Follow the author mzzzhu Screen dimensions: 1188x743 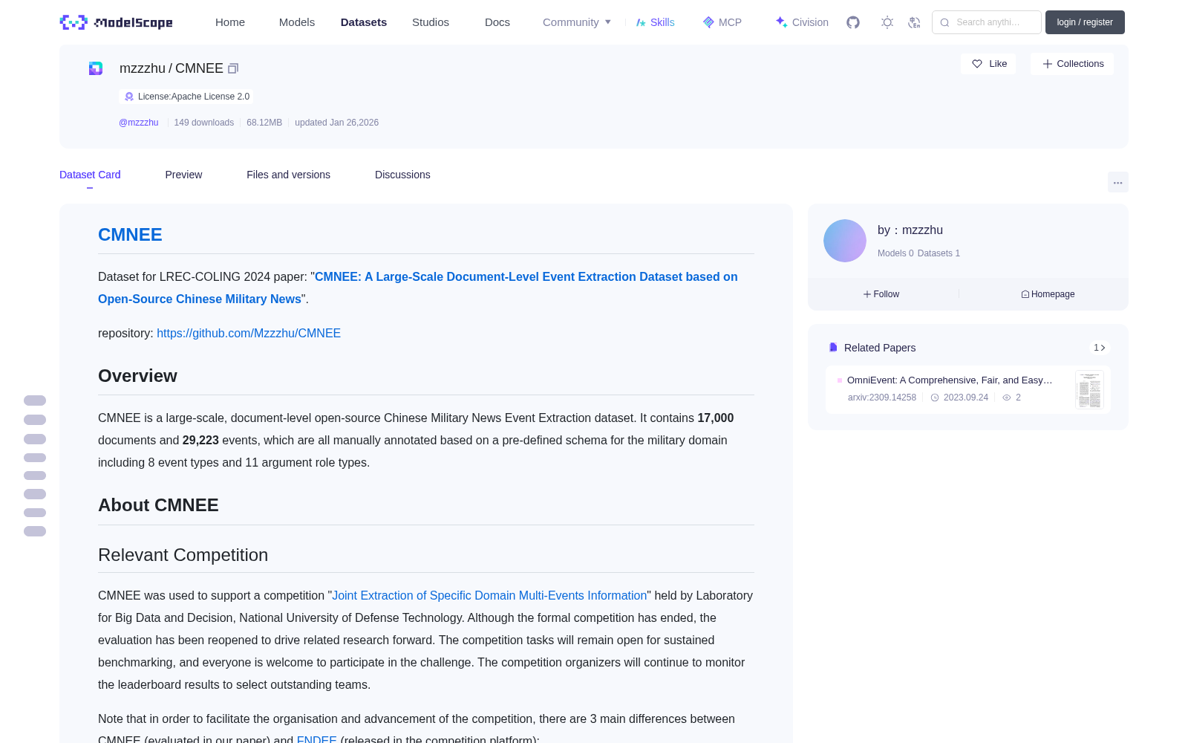click(x=881, y=294)
